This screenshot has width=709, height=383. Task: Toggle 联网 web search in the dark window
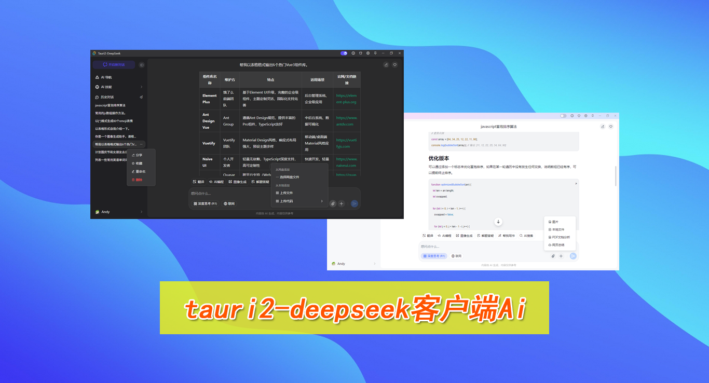point(229,204)
